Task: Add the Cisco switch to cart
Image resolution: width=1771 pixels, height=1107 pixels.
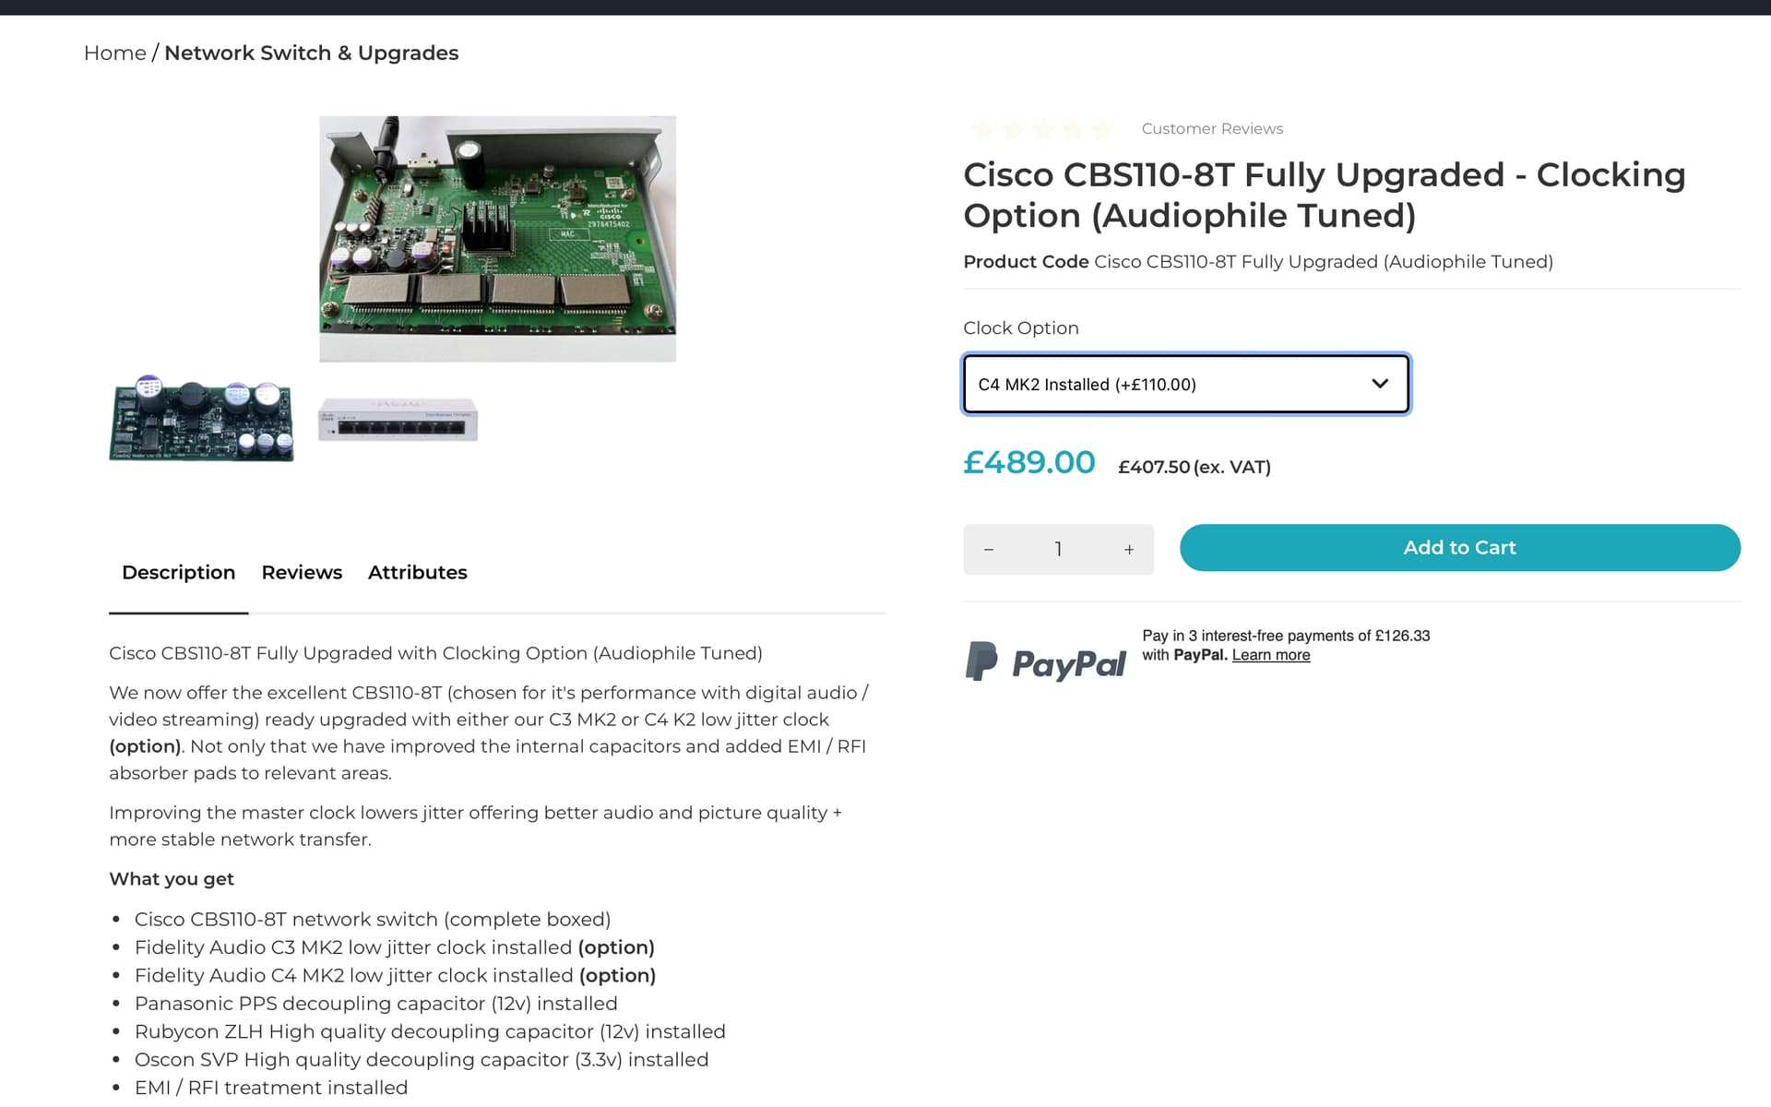Action: (x=1460, y=548)
